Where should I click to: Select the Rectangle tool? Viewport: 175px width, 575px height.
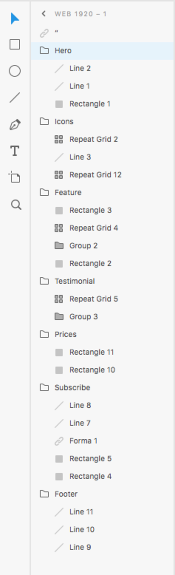[15, 44]
